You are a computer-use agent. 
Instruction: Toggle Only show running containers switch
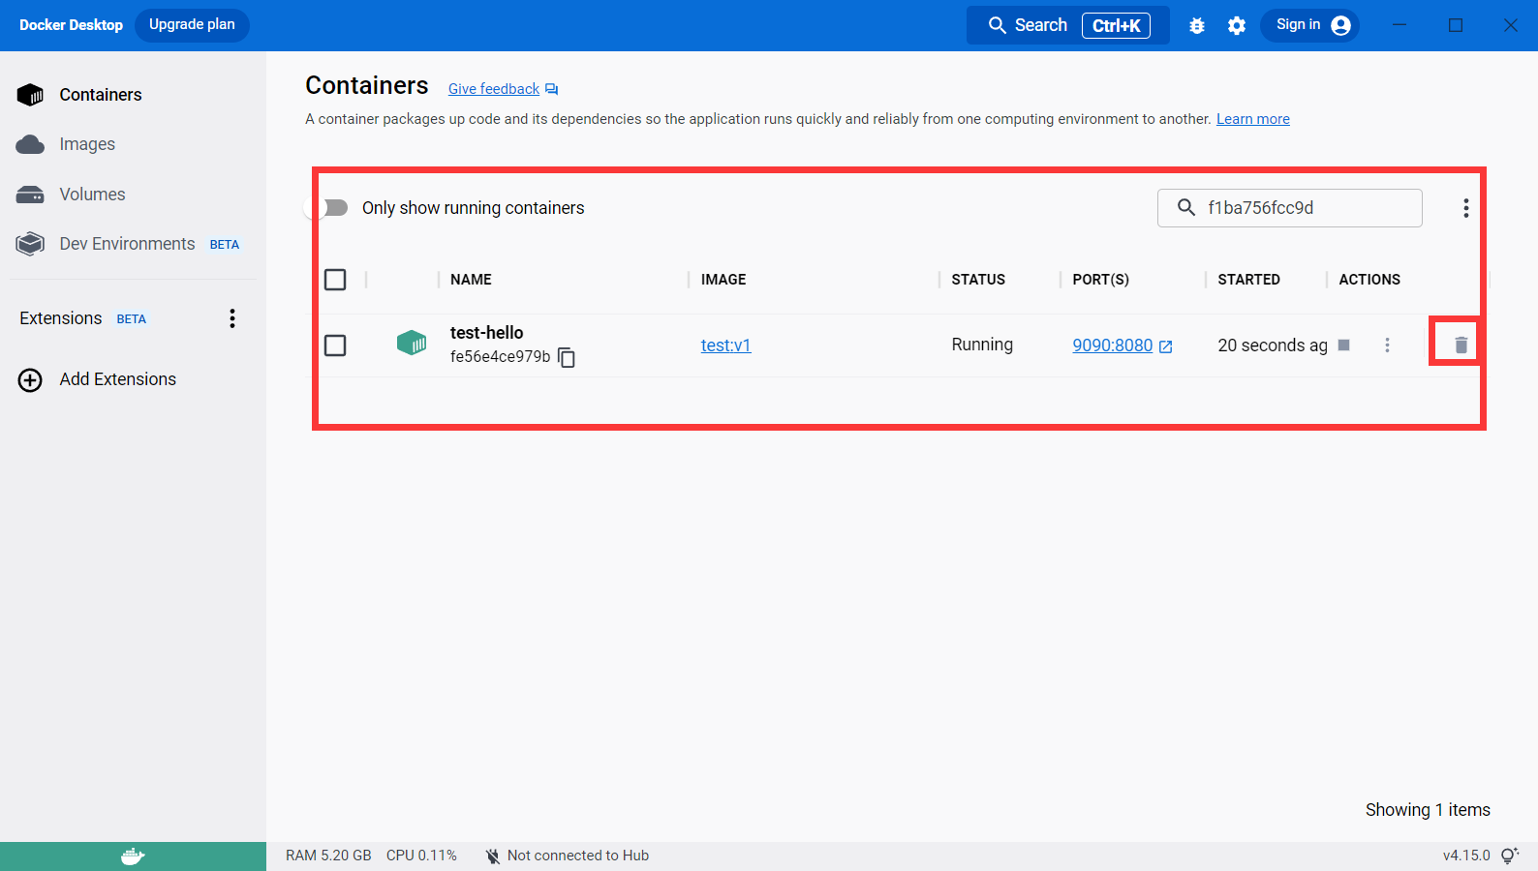[x=334, y=208]
